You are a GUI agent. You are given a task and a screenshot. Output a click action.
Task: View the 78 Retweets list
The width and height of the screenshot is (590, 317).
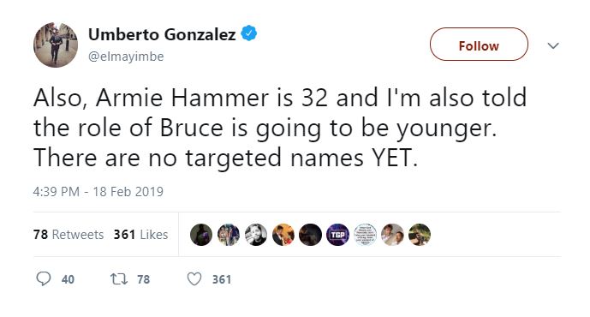69,235
